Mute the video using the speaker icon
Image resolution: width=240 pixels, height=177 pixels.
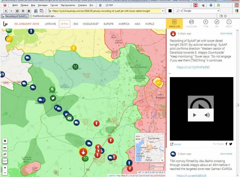tap(207, 115)
